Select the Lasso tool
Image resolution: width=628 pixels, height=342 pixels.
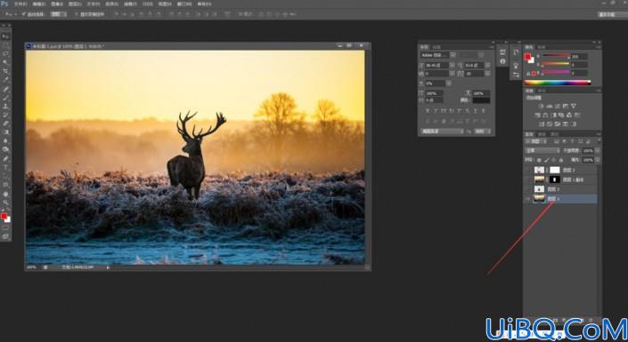click(x=5, y=53)
